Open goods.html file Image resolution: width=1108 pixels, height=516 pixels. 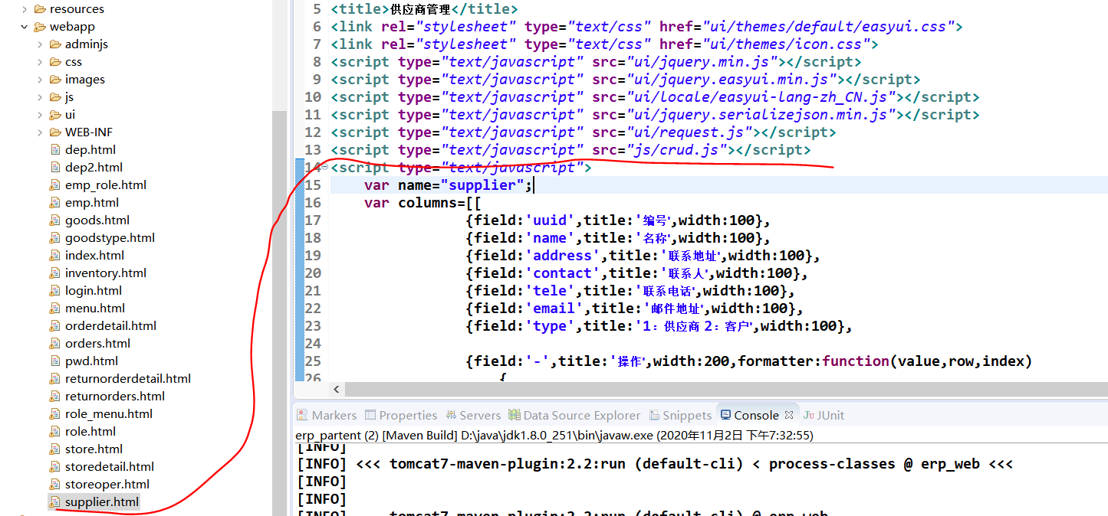click(97, 220)
